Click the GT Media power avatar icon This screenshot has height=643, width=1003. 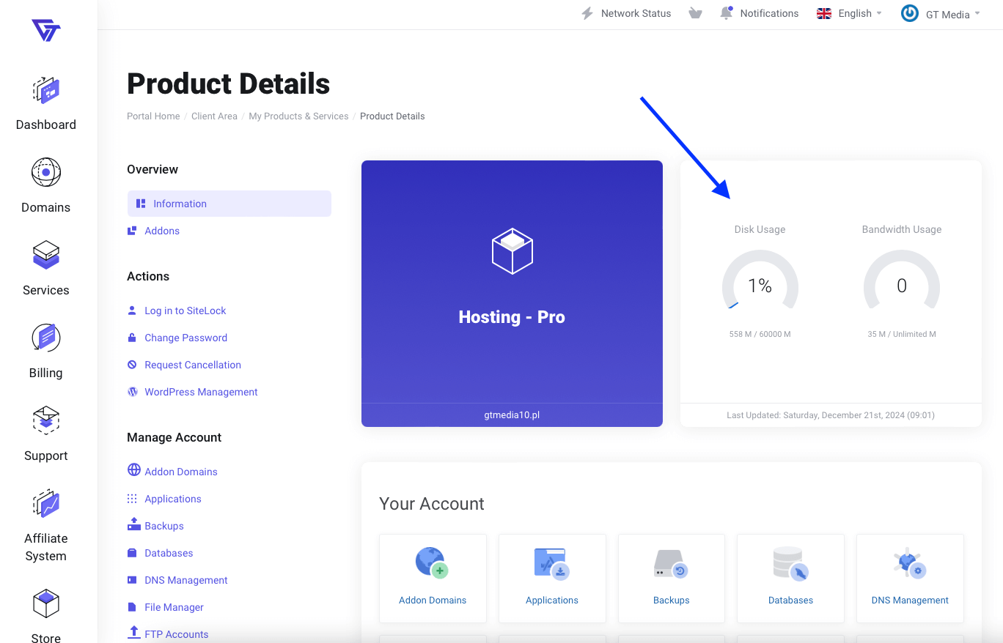(910, 13)
